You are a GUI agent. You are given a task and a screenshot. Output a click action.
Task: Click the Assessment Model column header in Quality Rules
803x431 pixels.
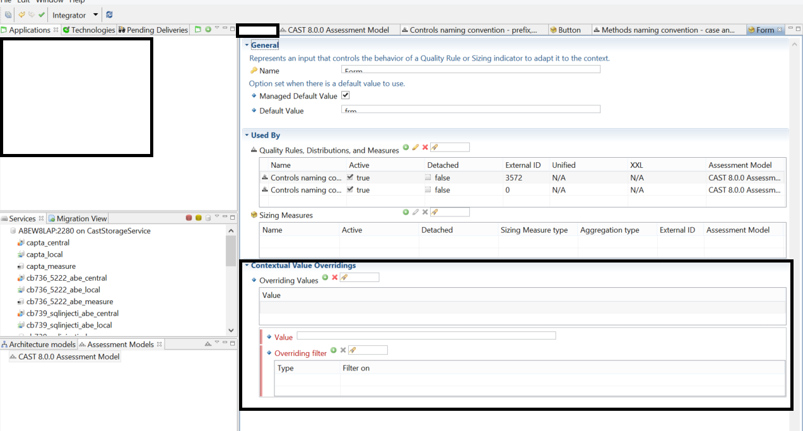(x=740, y=165)
